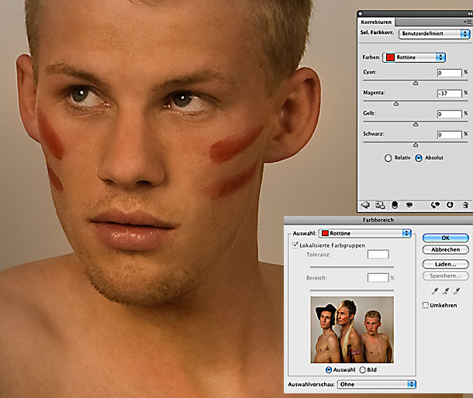Return to adjustment list via back arrow

tap(365, 205)
